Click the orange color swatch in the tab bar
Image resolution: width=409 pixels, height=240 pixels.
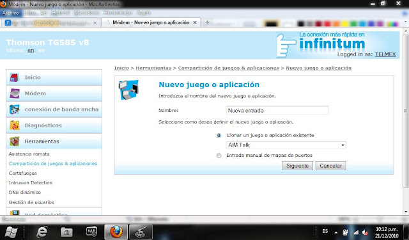pyautogui.click(x=336, y=24)
